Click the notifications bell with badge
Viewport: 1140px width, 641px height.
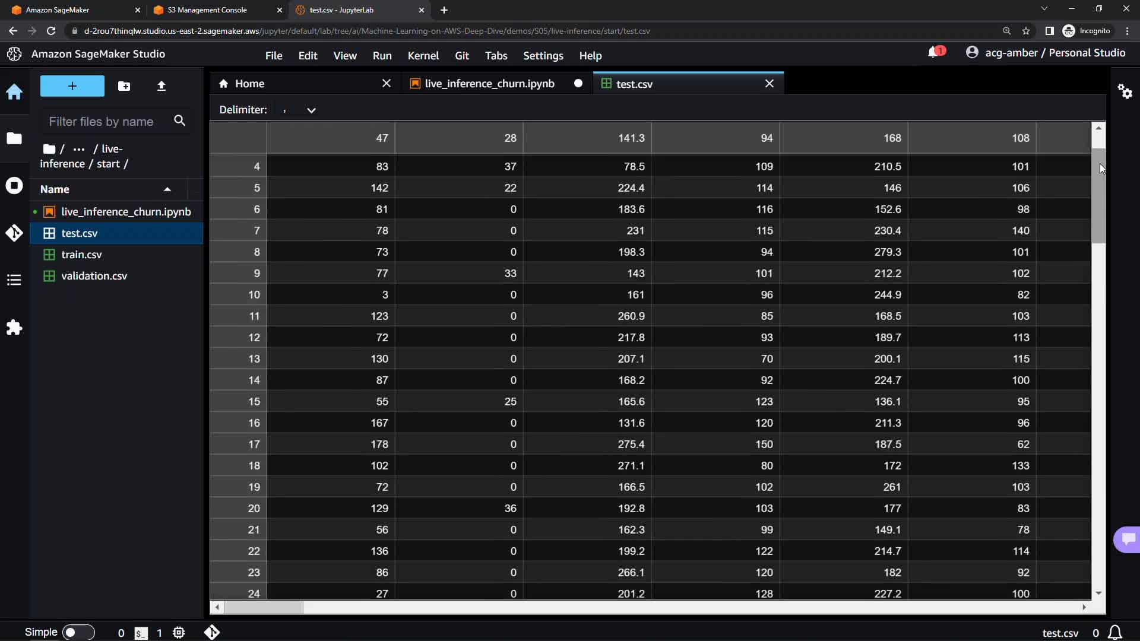click(935, 53)
